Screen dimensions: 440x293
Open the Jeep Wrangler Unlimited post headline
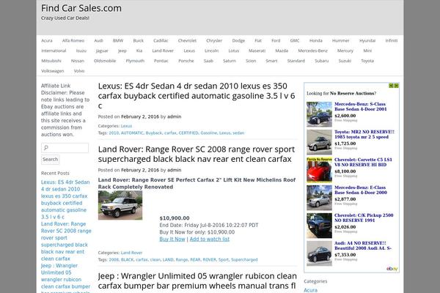click(197, 281)
